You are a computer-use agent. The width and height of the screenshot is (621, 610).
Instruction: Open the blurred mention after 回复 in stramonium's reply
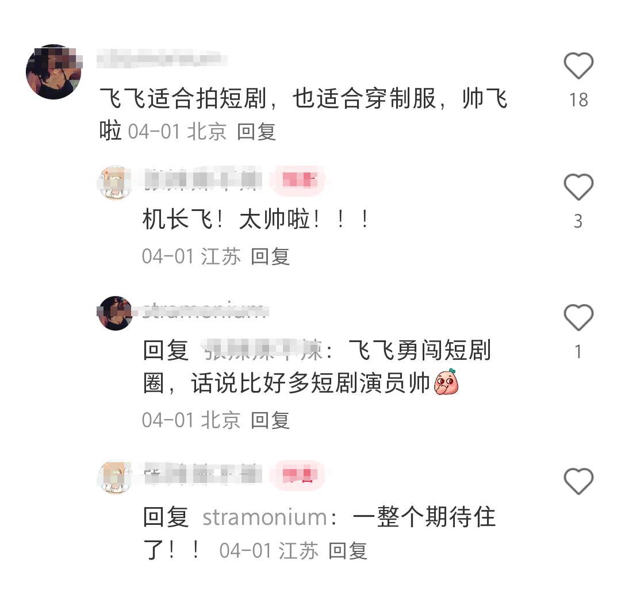(262, 350)
